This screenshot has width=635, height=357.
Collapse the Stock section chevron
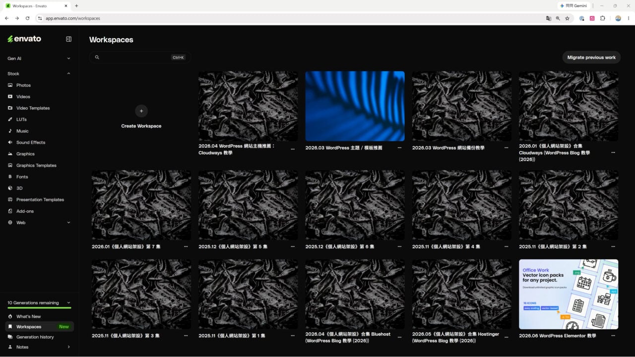(x=68, y=73)
